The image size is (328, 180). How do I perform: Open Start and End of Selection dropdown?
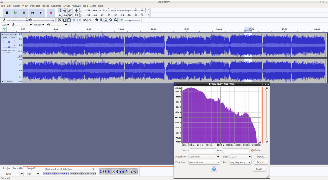coord(69,169)
